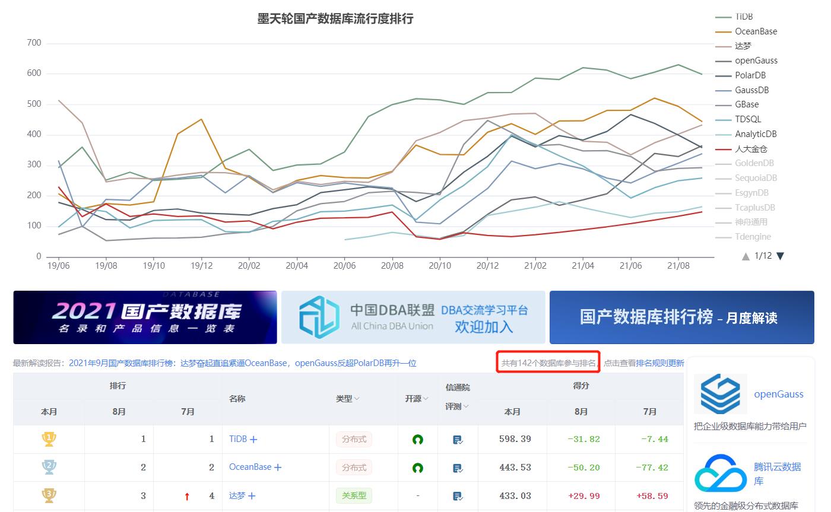Click the +58.59 July change value
The width and height of the screenshot is (831, 512).
click(x=652, y=496)
